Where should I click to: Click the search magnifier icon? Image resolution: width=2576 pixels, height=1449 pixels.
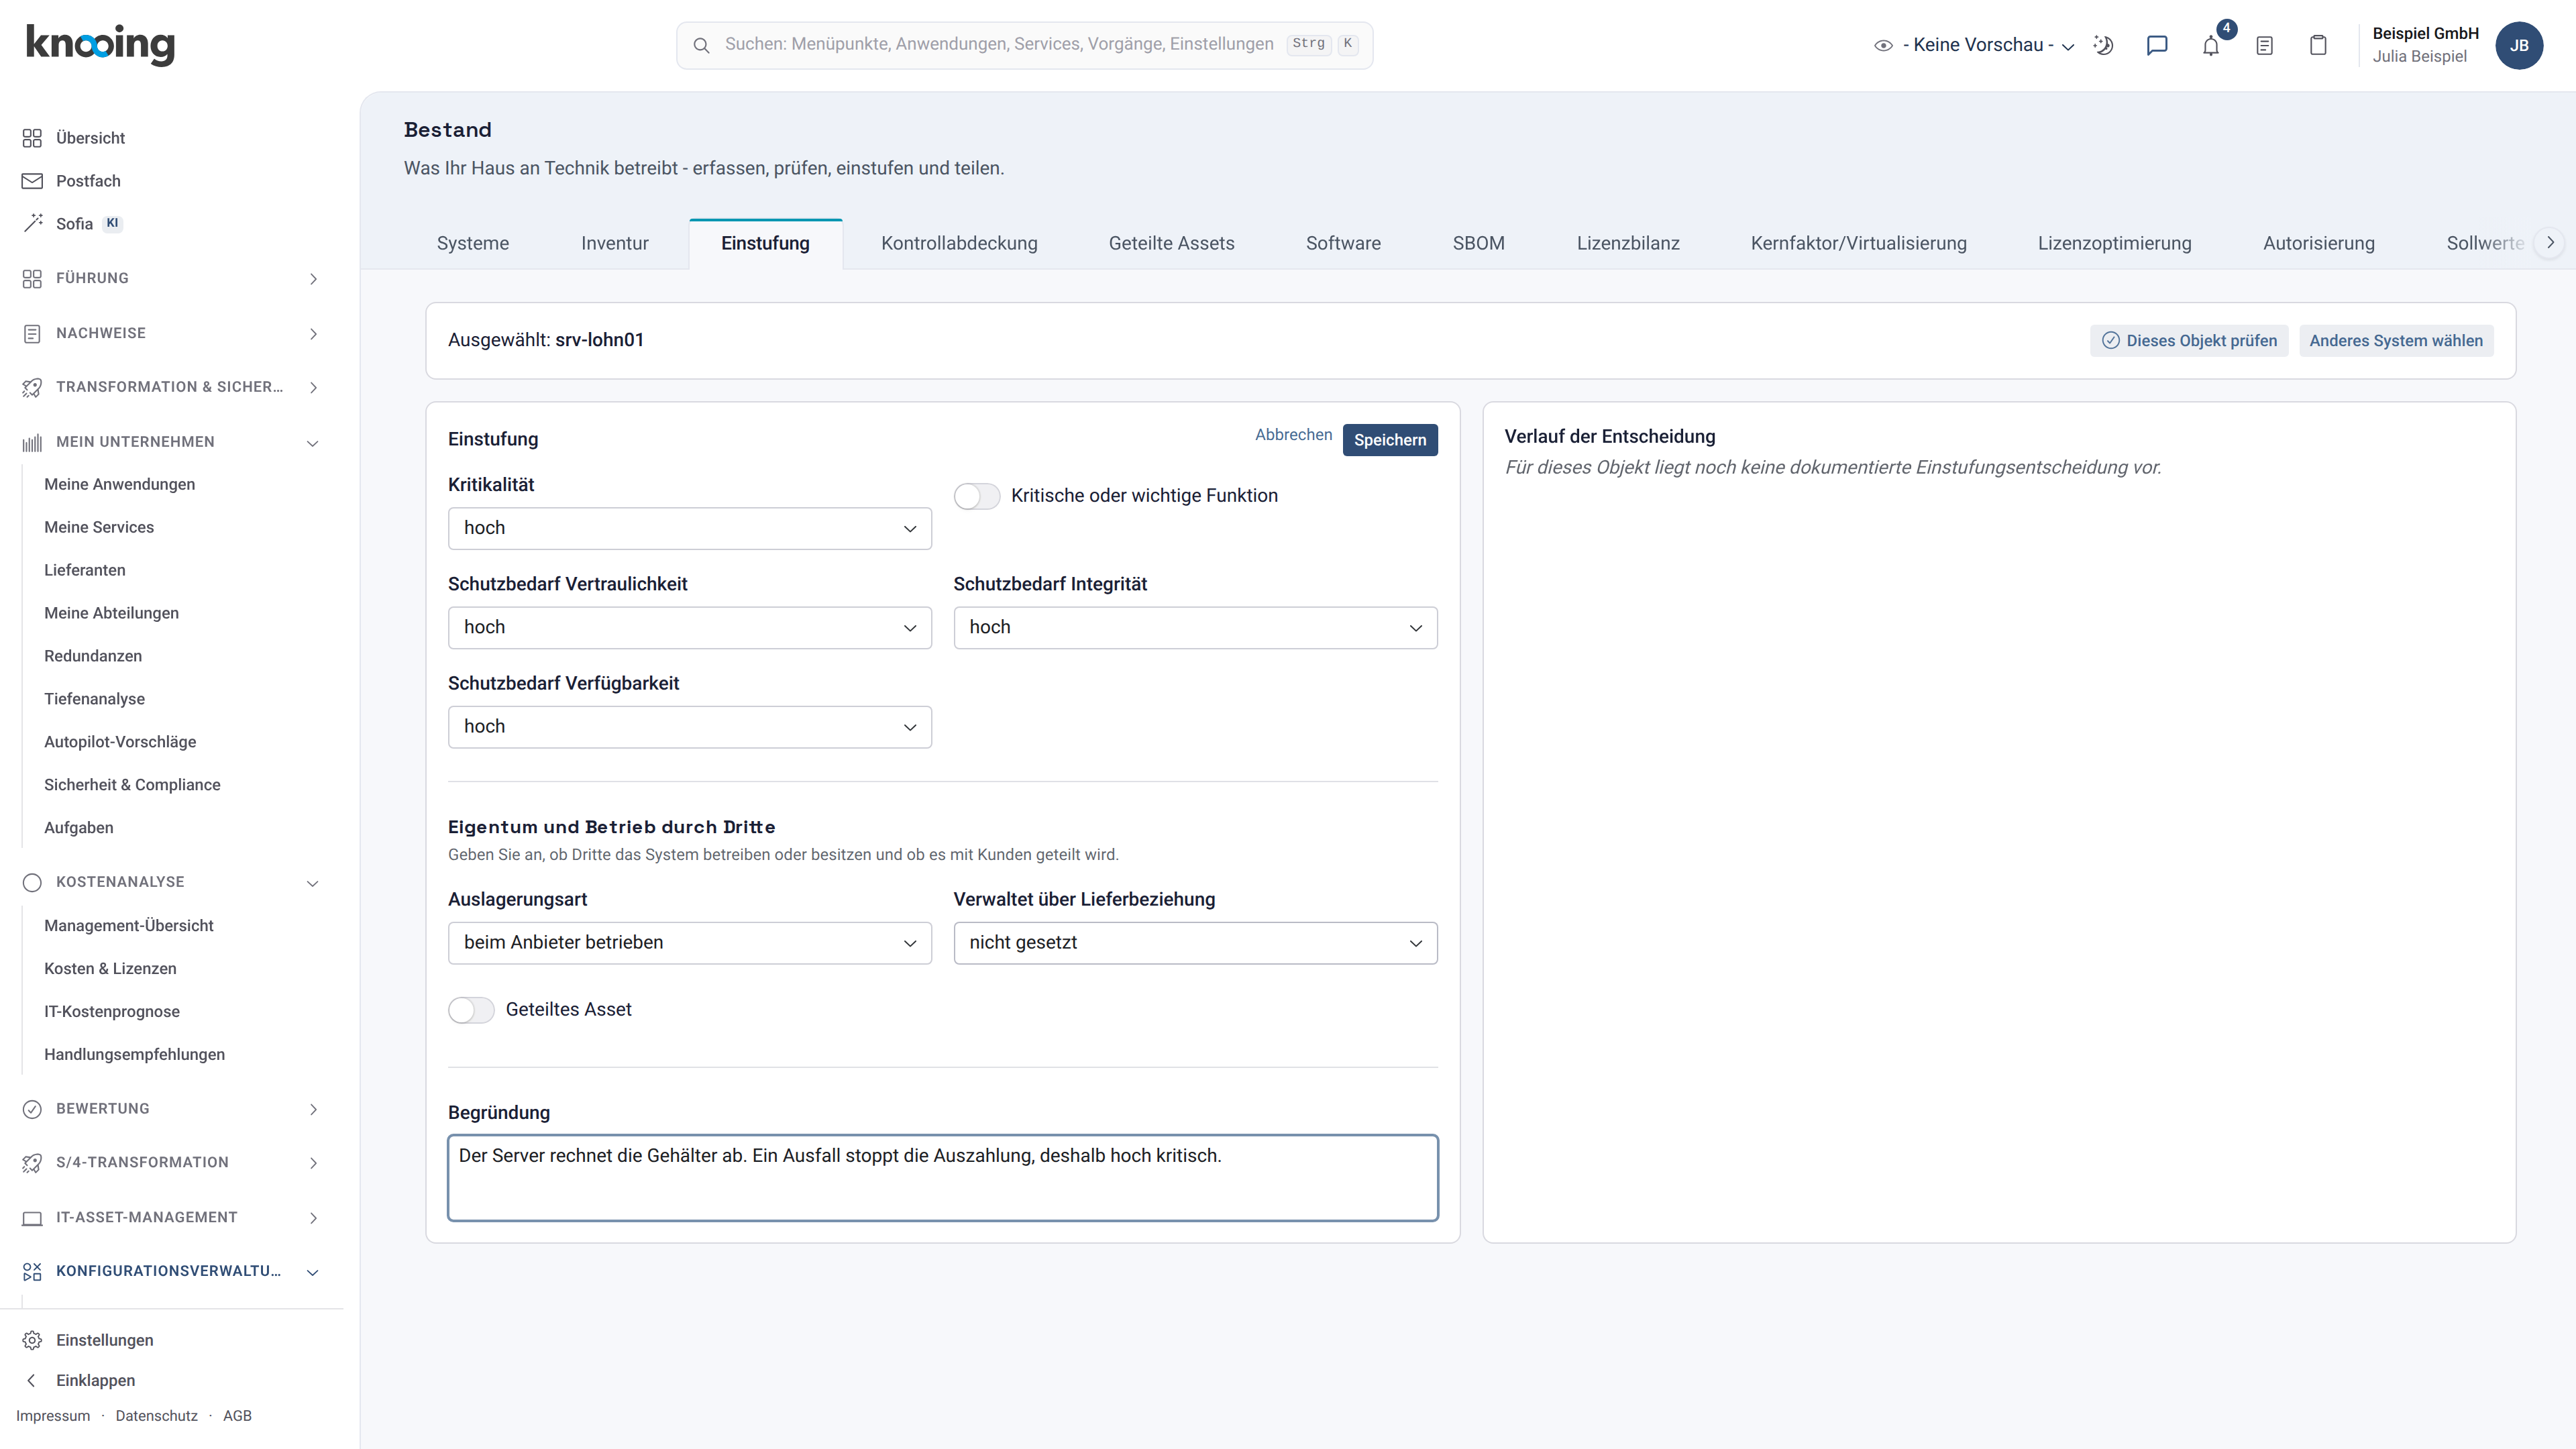(x=701, y=45)
